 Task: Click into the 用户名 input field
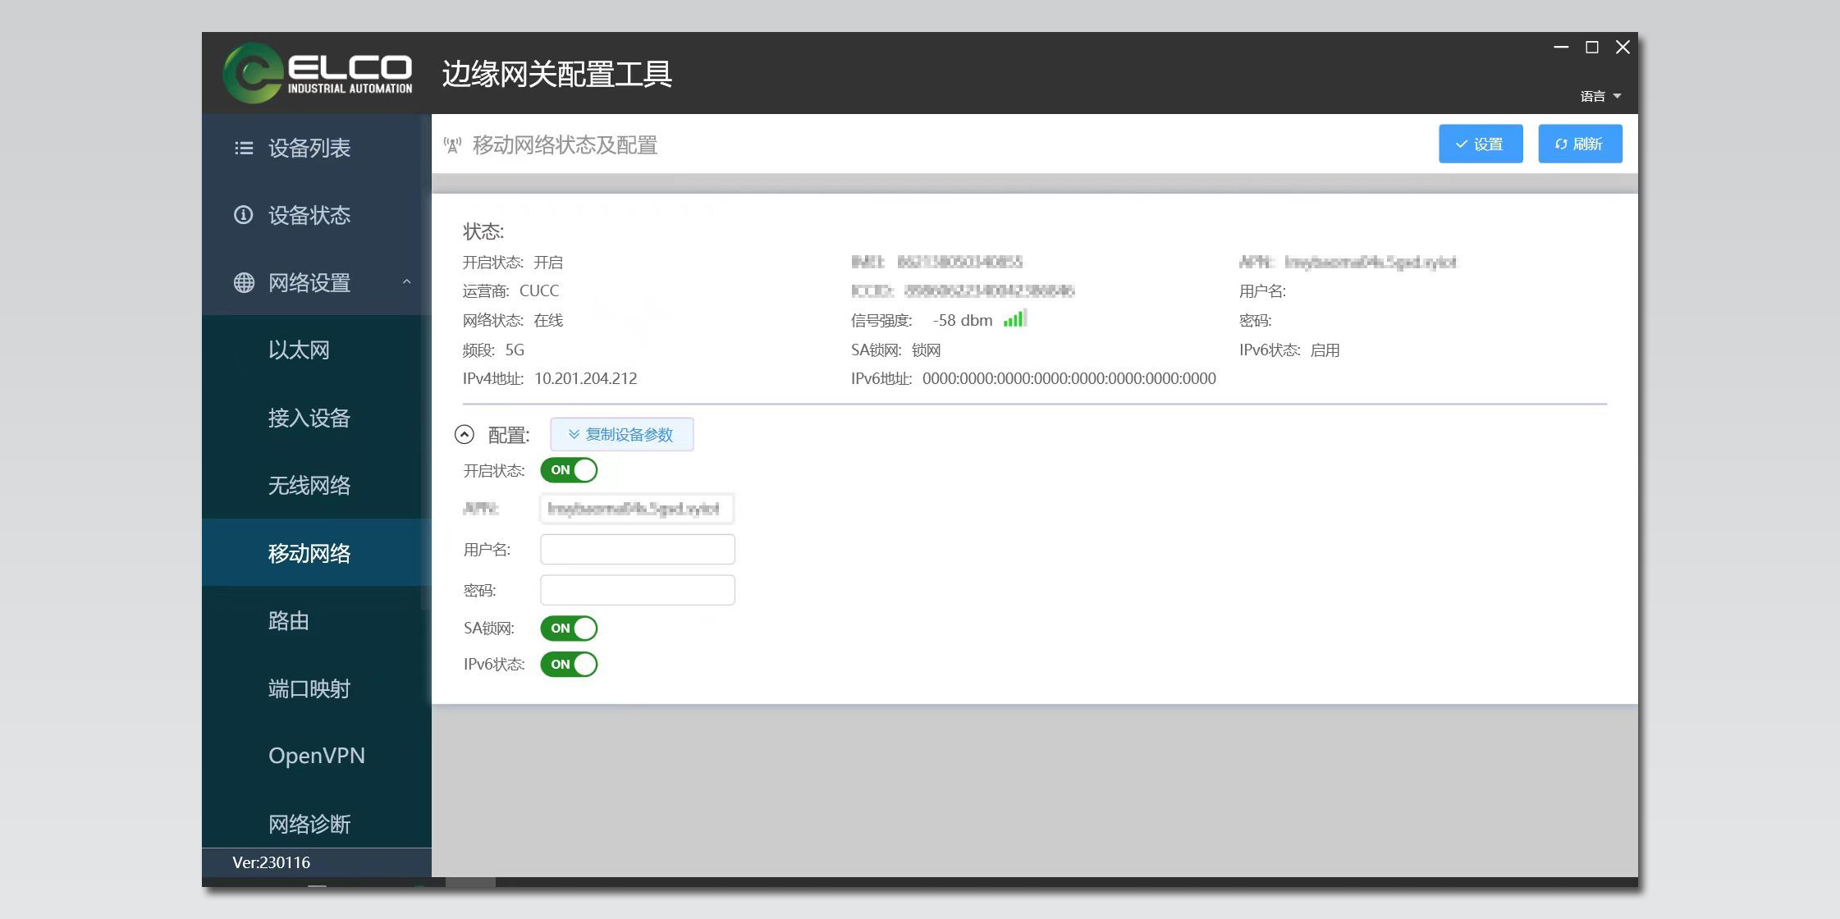[x=637, y=550]
